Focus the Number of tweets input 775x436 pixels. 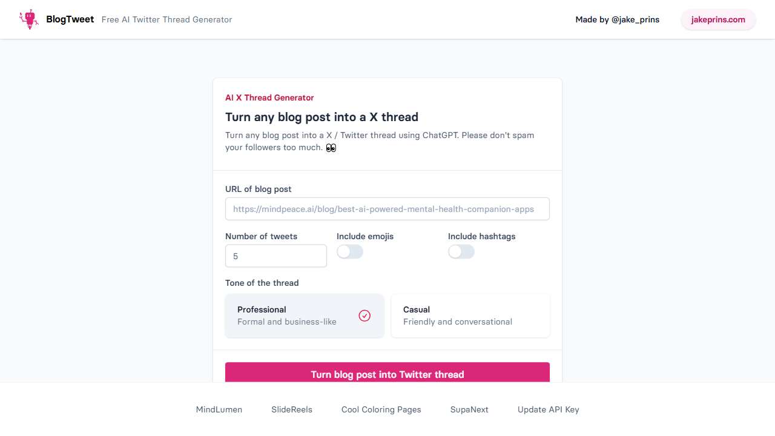(x=276, y=256)
